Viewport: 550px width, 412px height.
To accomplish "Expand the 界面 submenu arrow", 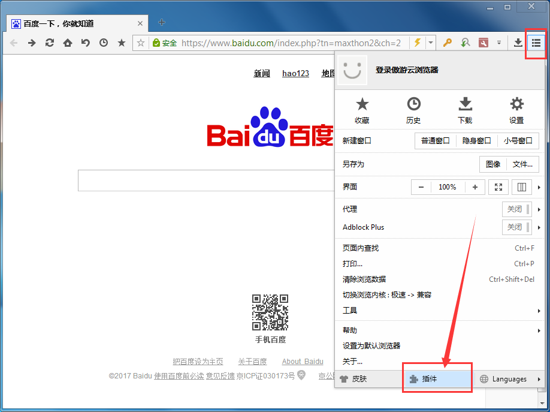I will tap(539, 187).
